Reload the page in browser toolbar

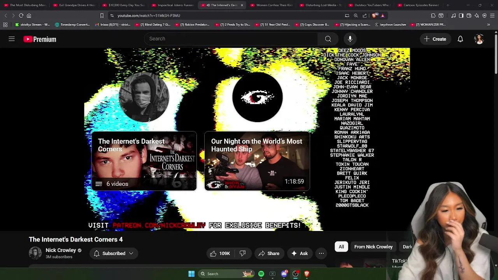21,16
